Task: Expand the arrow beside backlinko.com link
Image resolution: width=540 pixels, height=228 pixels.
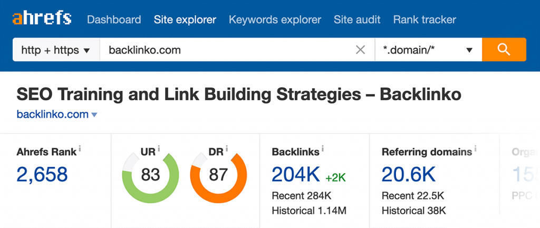Action: click(x=94, y=115)
